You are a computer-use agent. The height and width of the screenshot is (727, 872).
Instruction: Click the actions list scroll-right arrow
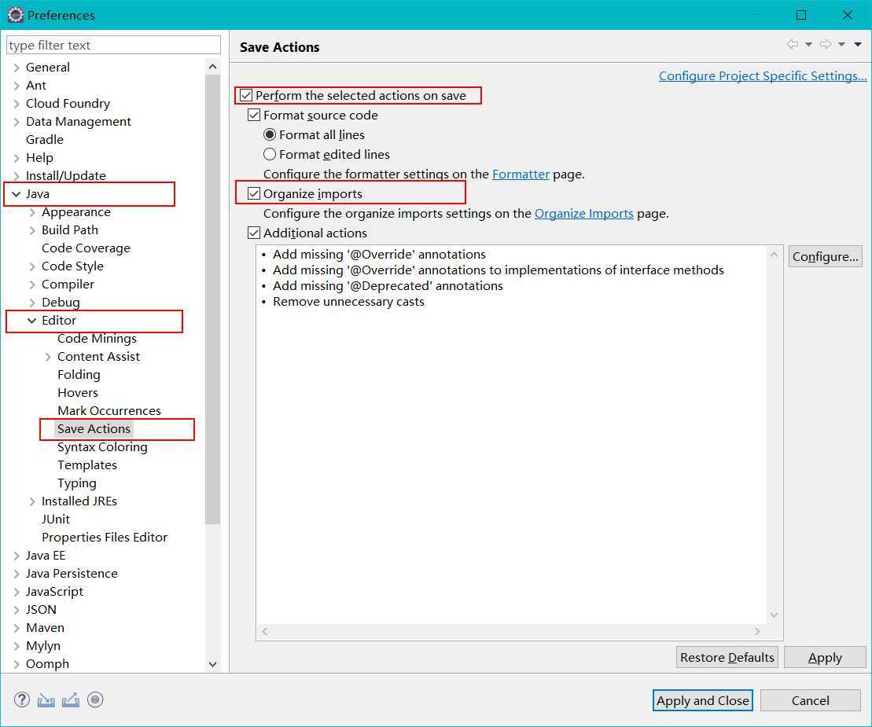[x=757, y=631]
